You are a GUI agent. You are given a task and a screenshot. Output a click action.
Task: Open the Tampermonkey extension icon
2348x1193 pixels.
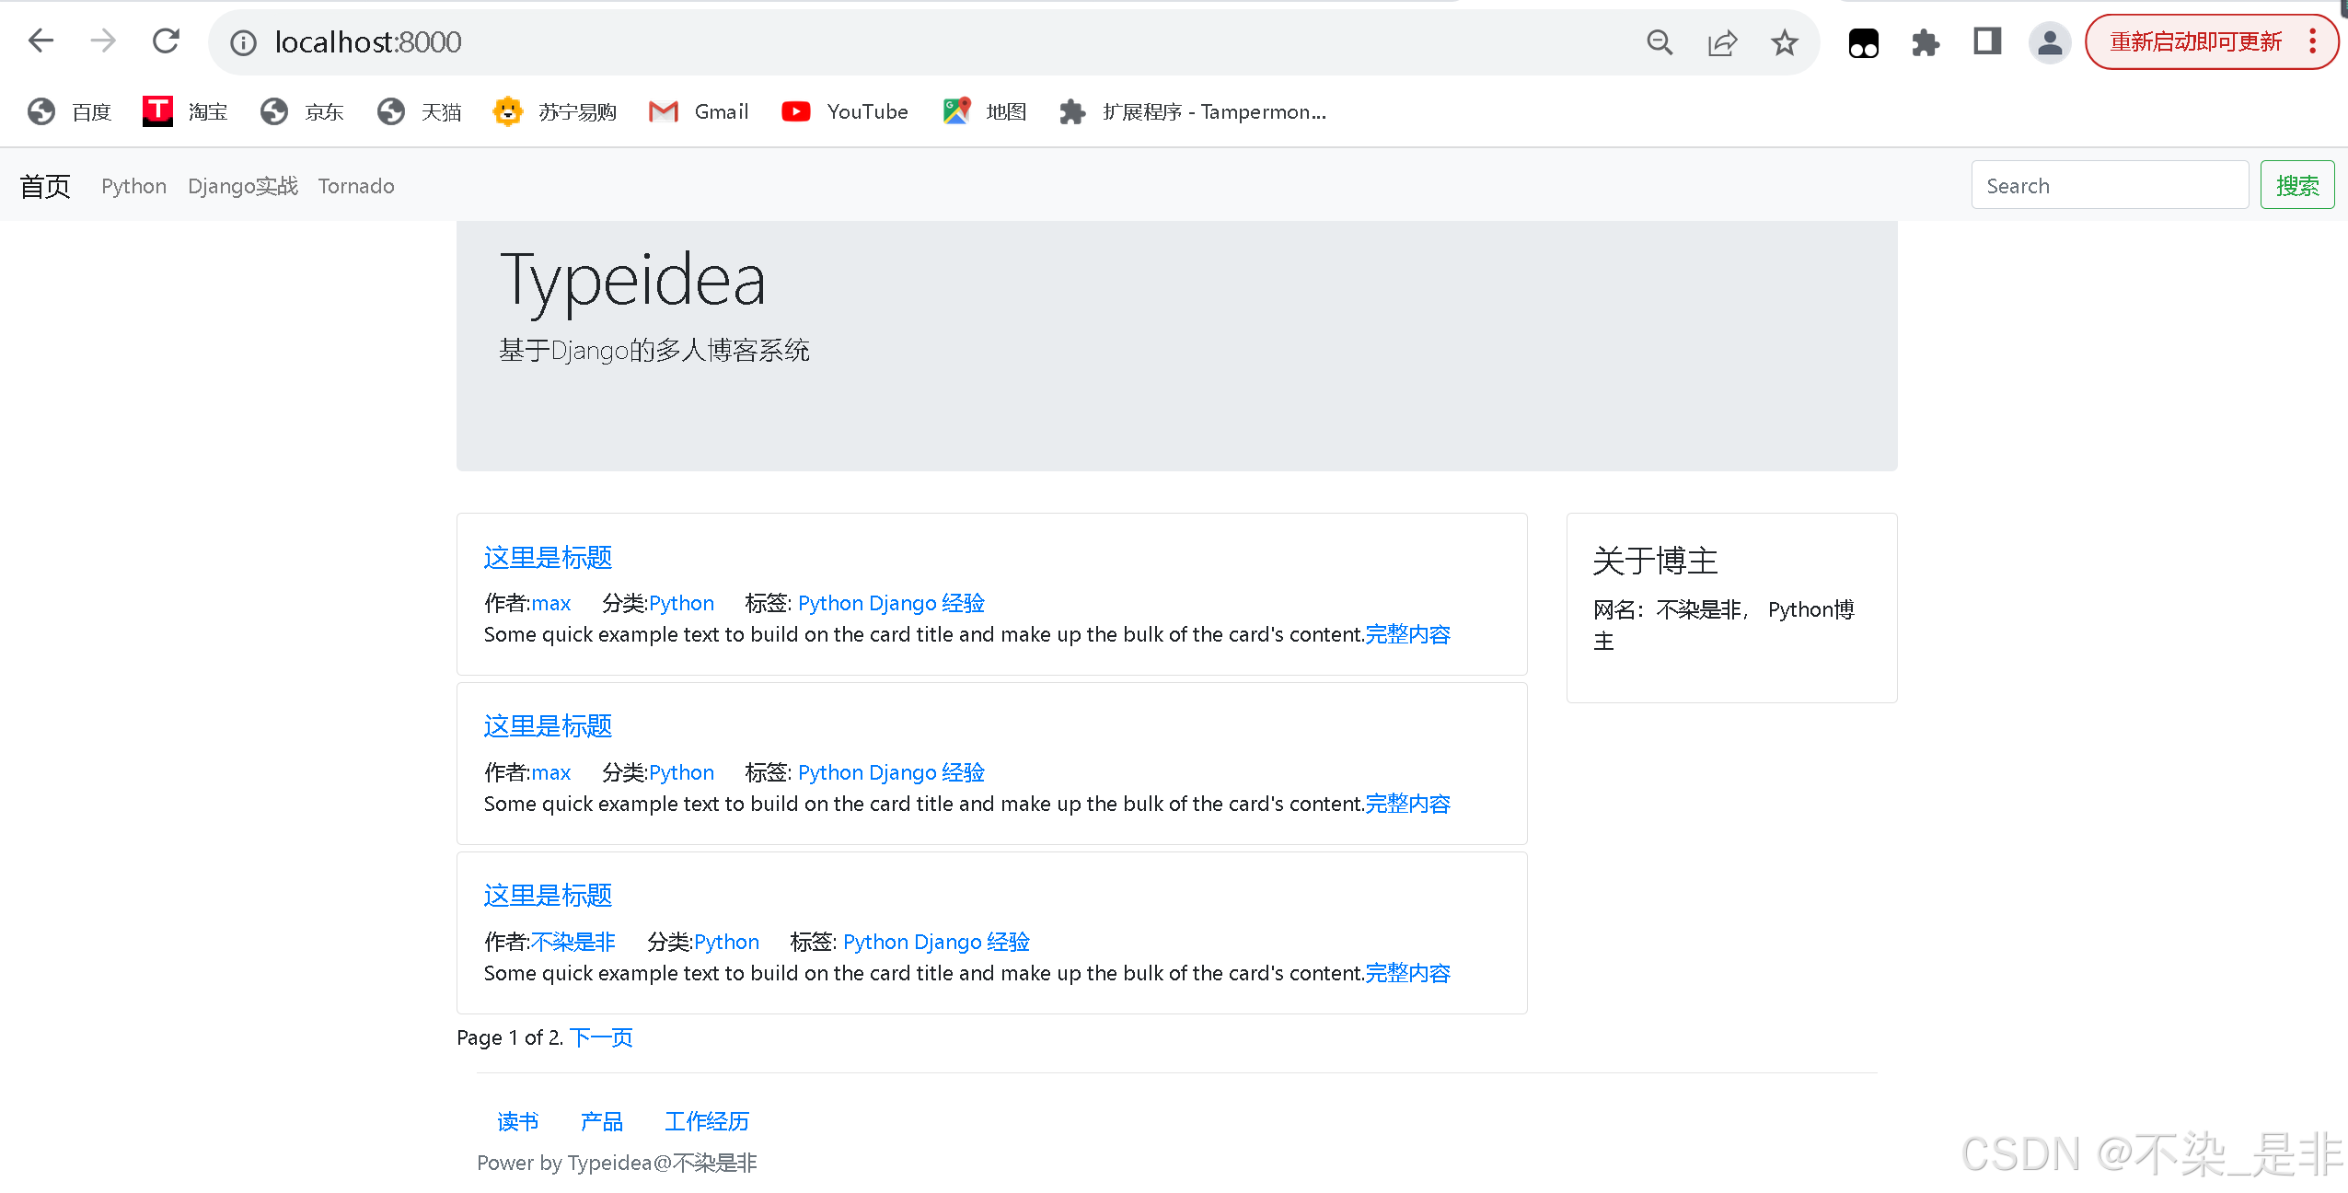pyautogui.click(x=1864, y=42)
